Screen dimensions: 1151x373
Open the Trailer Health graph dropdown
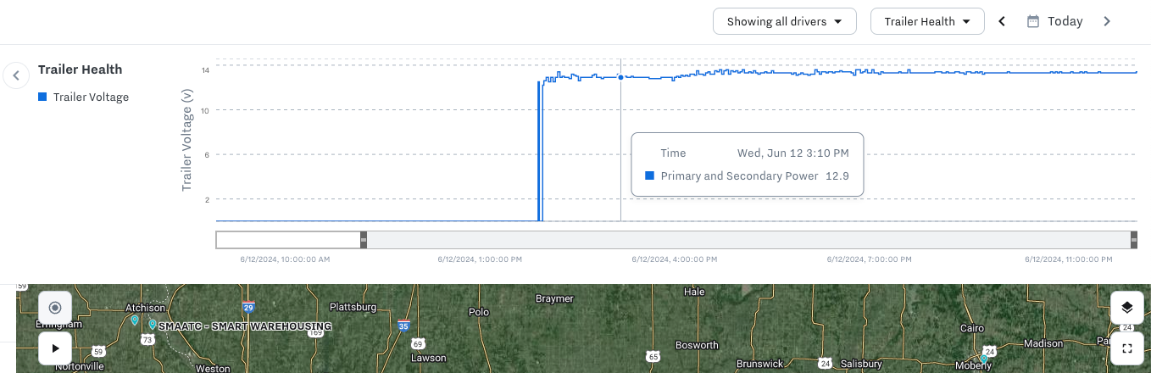point(927,21)
